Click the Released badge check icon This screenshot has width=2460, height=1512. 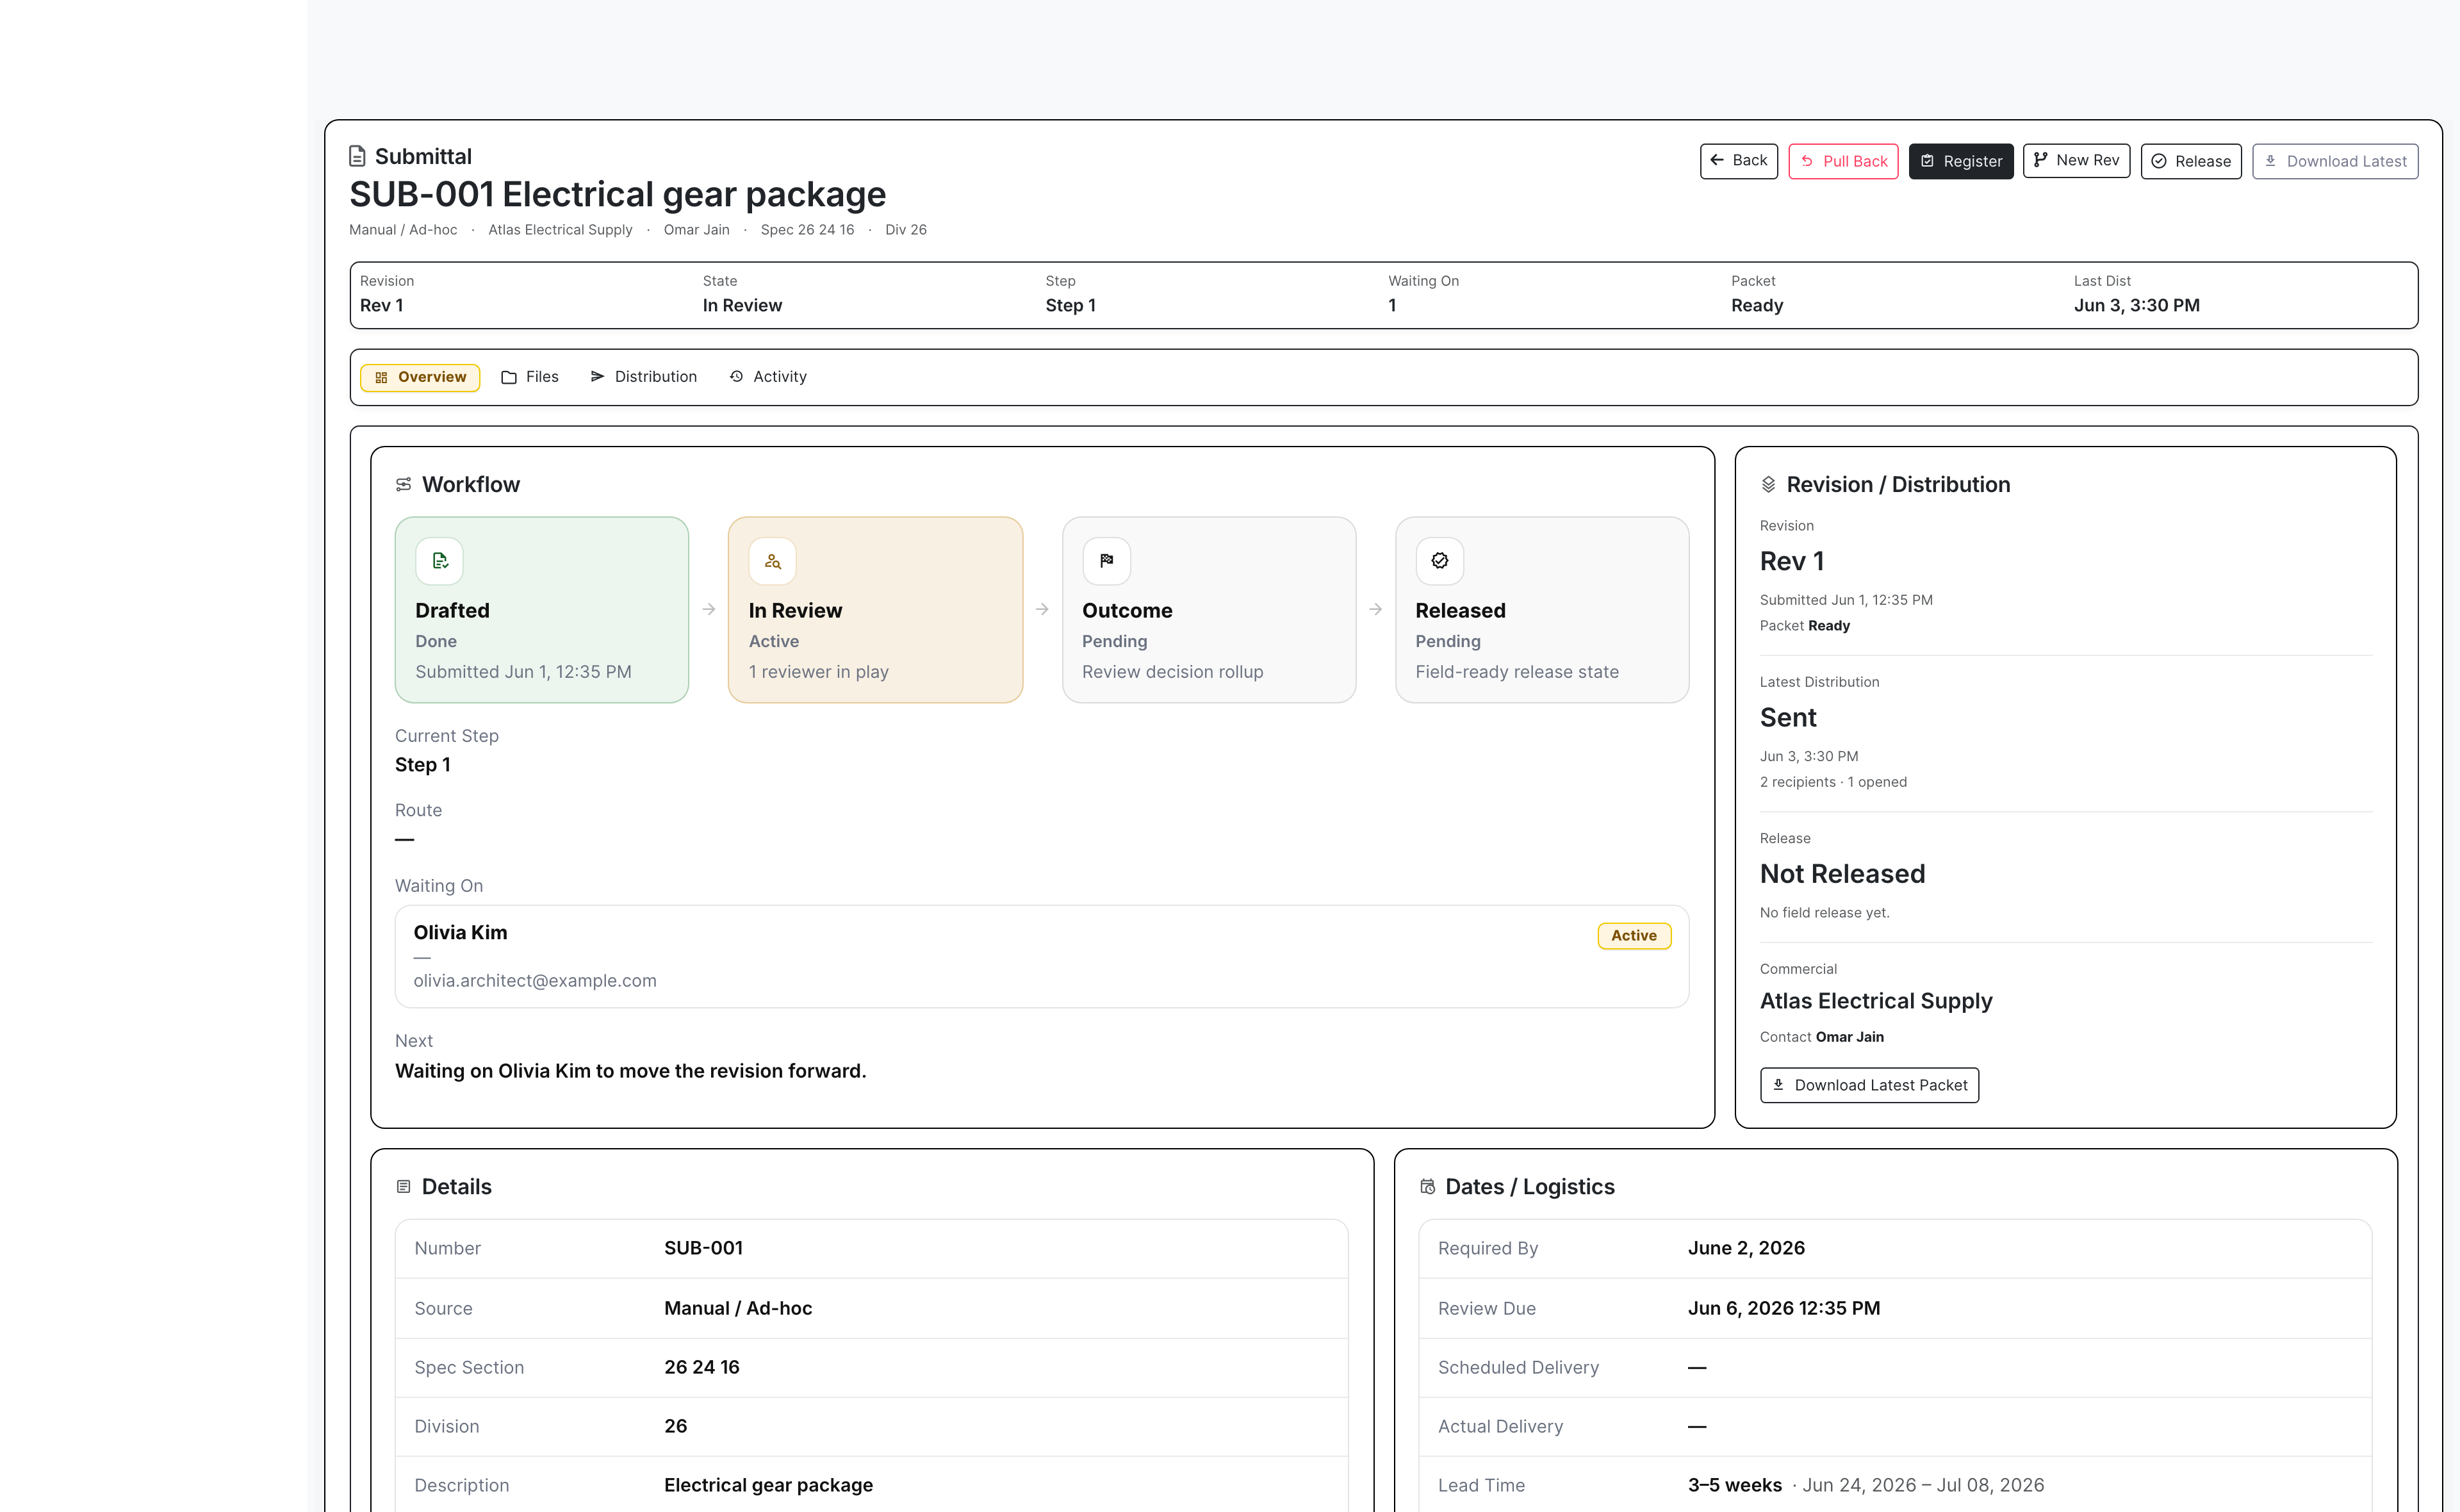pyautogui.click(x=1439, y=561)
